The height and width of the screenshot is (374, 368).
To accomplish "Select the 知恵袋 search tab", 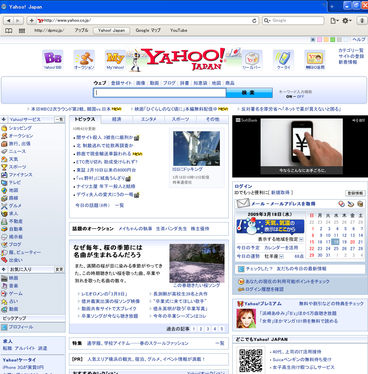I will click(x=200, y=83).
